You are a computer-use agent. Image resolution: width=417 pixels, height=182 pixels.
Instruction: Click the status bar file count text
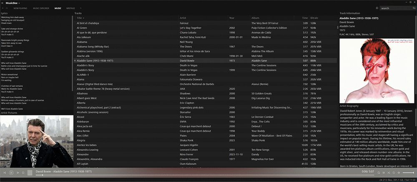point(397,180)
